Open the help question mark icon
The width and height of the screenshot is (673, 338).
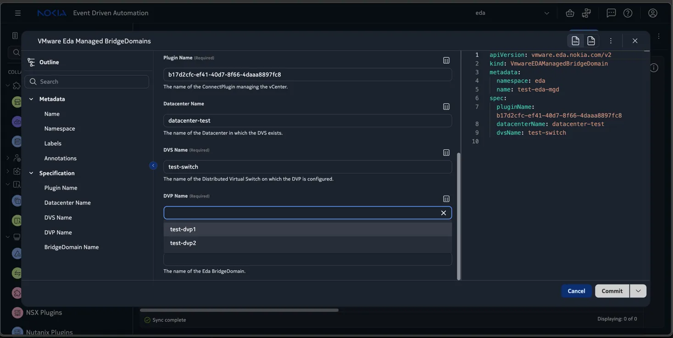(x=628, y=13)
